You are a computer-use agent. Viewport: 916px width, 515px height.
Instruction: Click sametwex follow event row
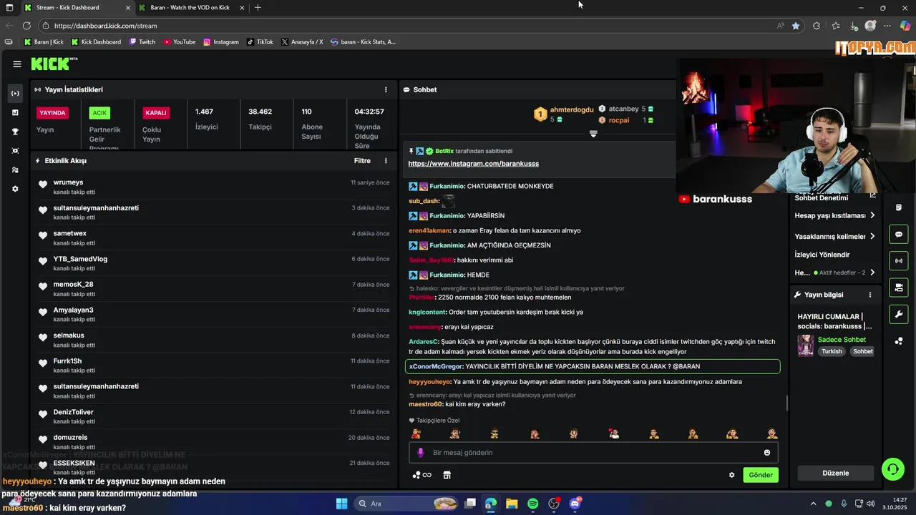[x=214, y=238]
